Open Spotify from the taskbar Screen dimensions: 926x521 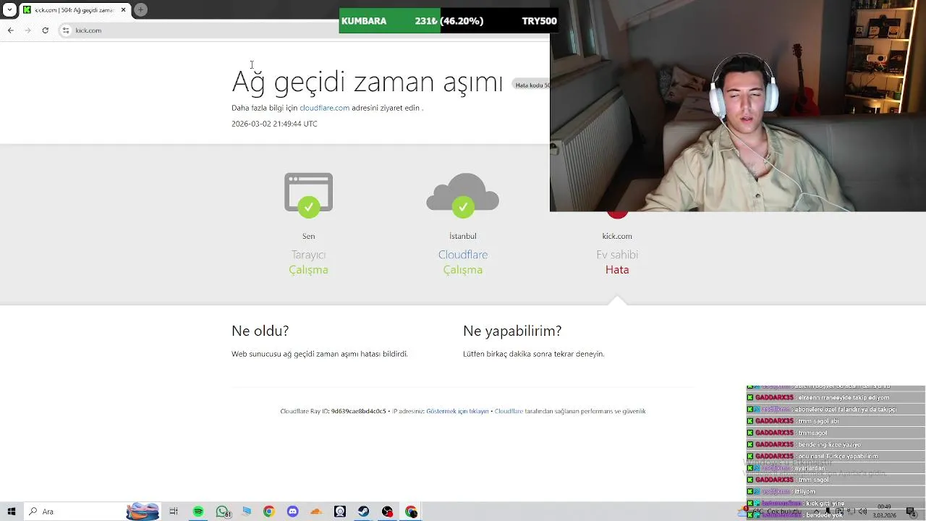click(198, 512)
